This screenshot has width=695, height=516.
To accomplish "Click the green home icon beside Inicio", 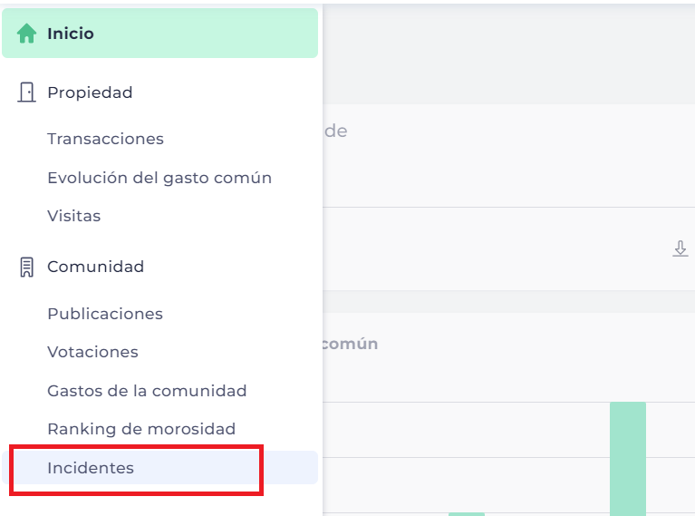I will click(26, 34).
